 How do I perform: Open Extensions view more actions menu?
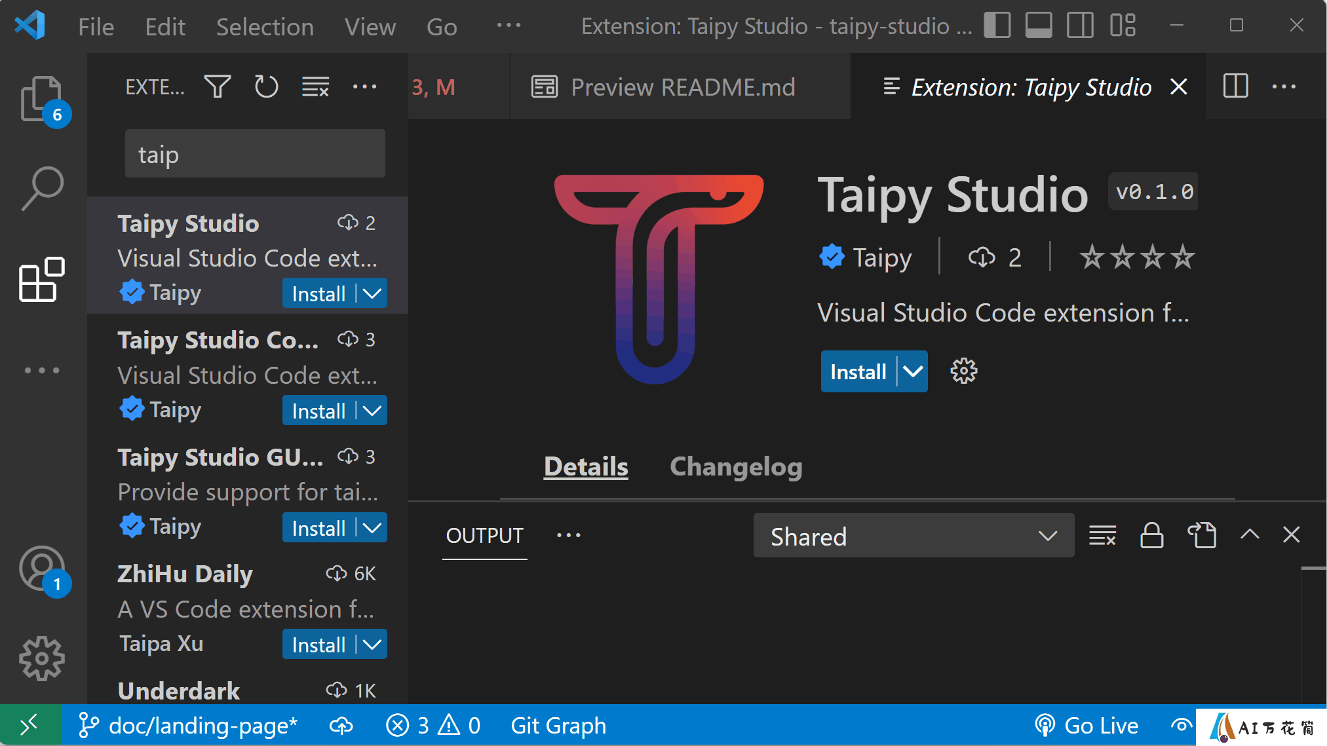(364, 86)
